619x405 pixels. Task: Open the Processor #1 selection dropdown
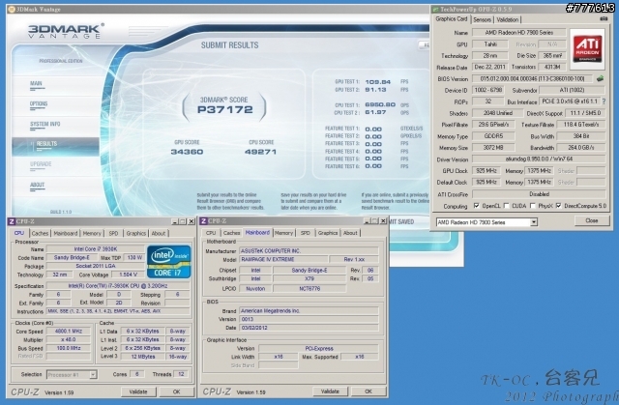[93, 375]
